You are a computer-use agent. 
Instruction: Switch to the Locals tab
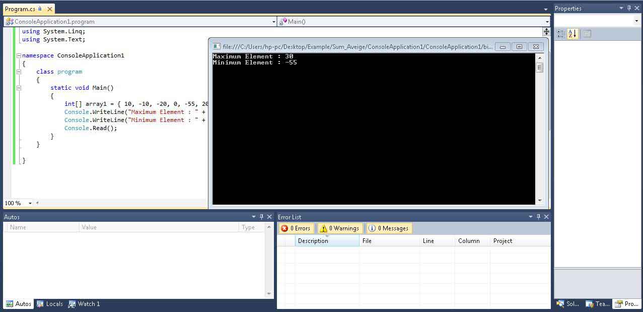pyautogui.click(x=50, y=304)
